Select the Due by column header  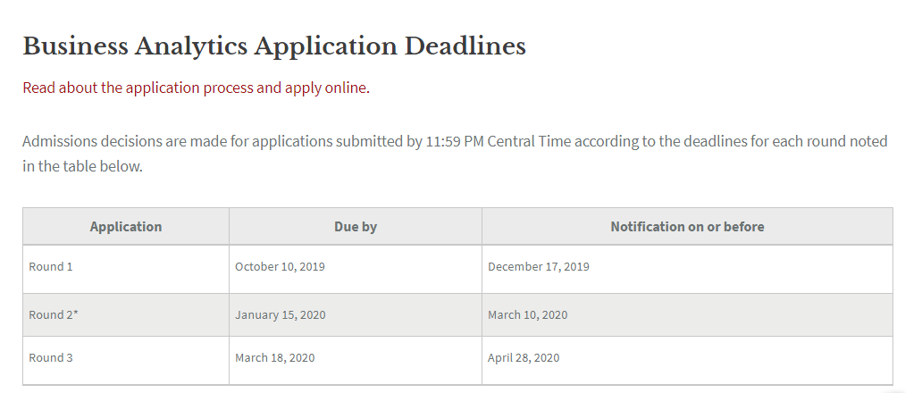click(356, 227)
